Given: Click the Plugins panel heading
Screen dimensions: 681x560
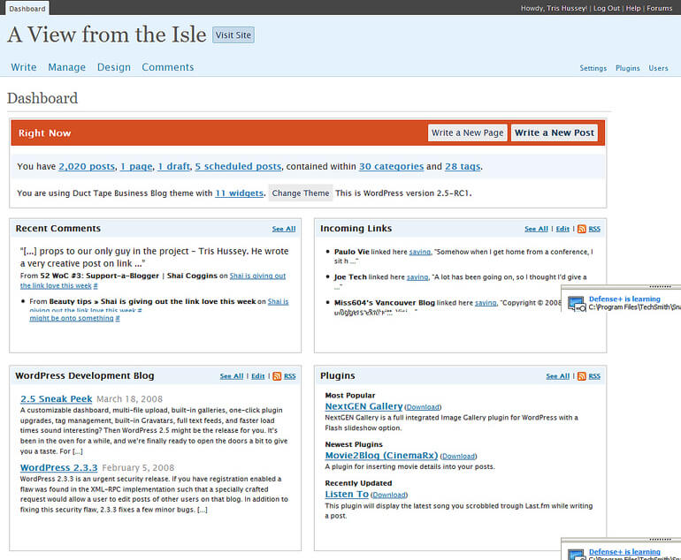Looking at the screenshot, I should click(x=338, y=375).
